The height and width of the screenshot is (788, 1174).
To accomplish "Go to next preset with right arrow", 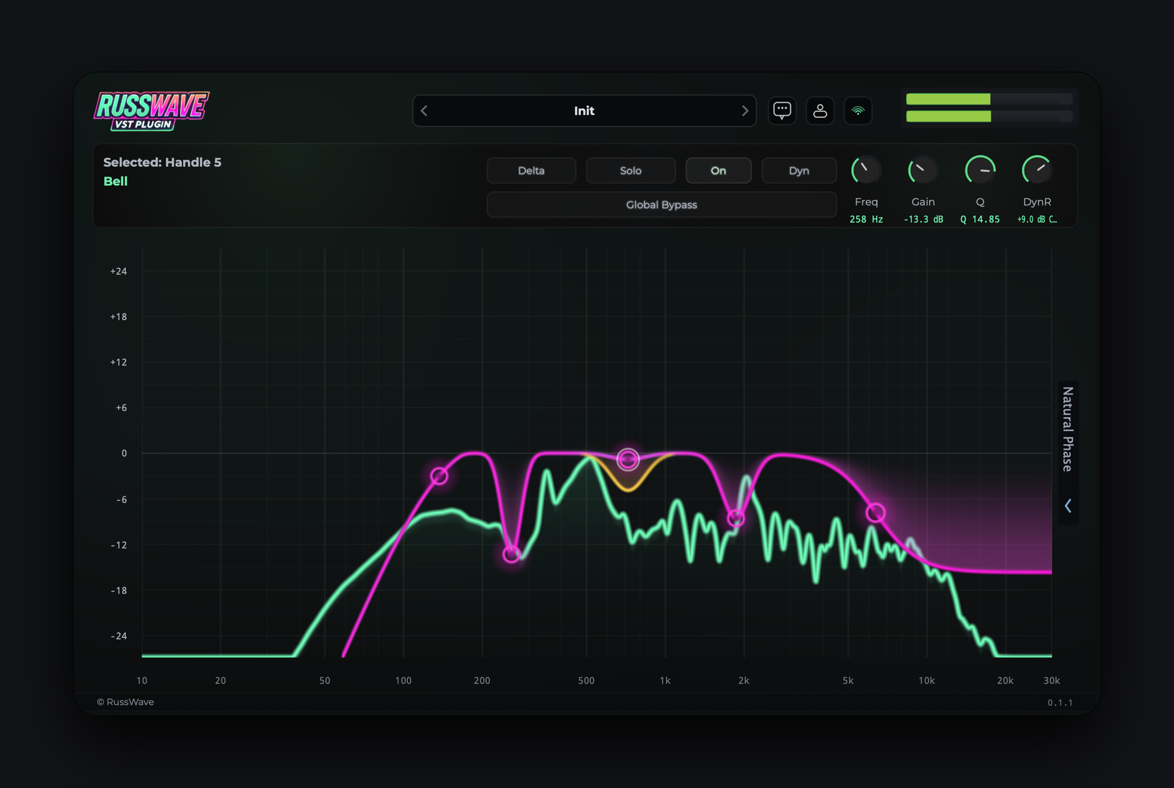I will 745,111.
